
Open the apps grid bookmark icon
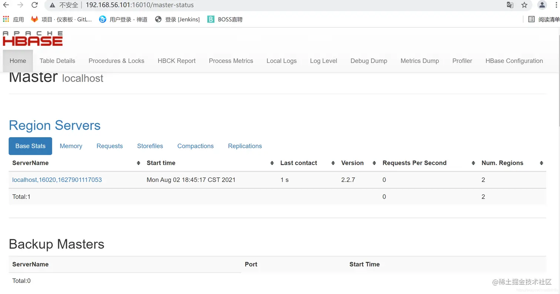click(x=6, y=19)
